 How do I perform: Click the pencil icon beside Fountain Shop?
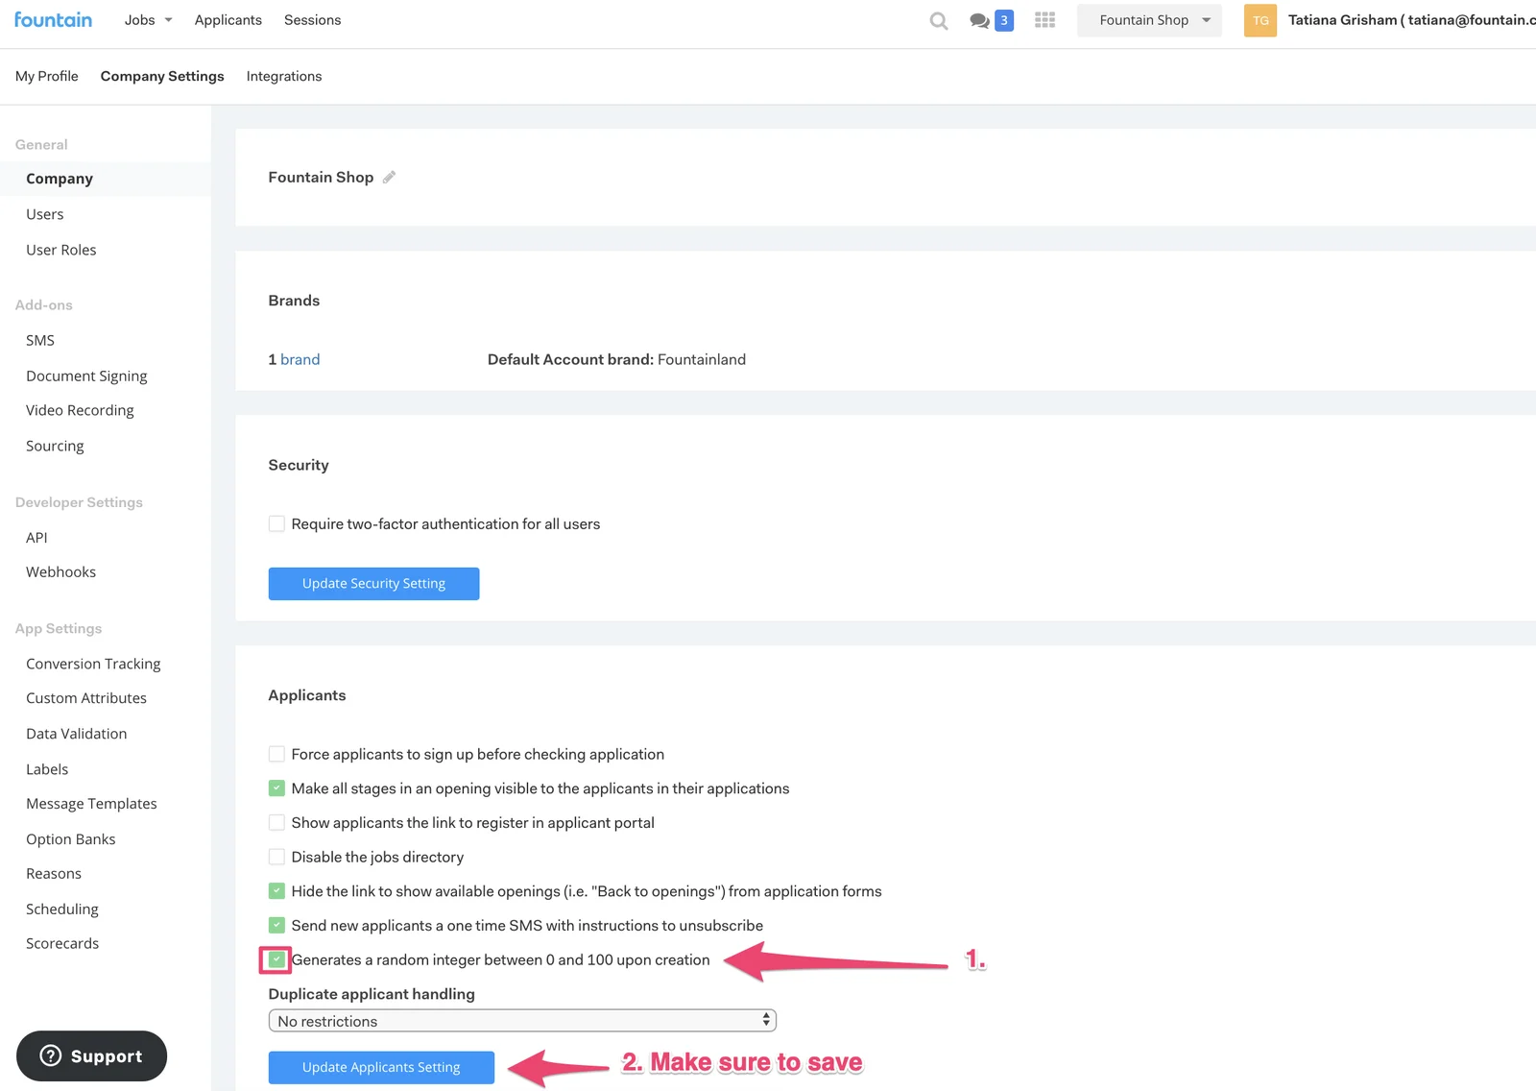tap(389, 177)
